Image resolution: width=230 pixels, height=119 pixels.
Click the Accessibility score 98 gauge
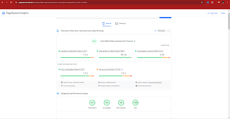tap(107, 103)
